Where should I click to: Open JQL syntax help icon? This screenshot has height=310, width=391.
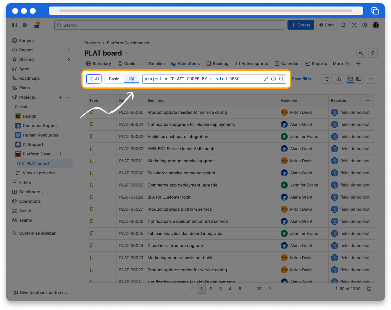coord(274,79)
